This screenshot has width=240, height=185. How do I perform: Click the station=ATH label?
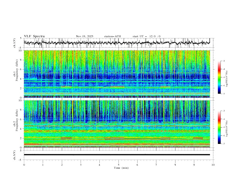pos(112,36)
